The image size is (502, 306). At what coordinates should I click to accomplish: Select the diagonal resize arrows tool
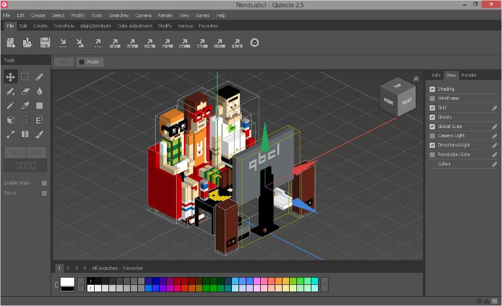point(11,135)
